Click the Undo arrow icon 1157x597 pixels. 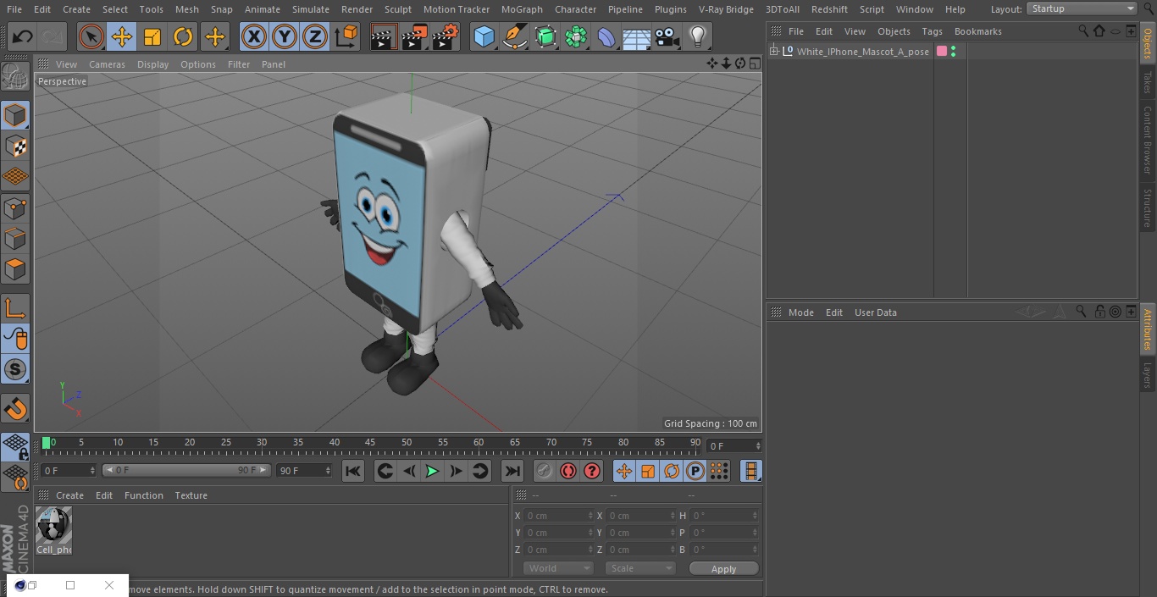pos(23,36)
